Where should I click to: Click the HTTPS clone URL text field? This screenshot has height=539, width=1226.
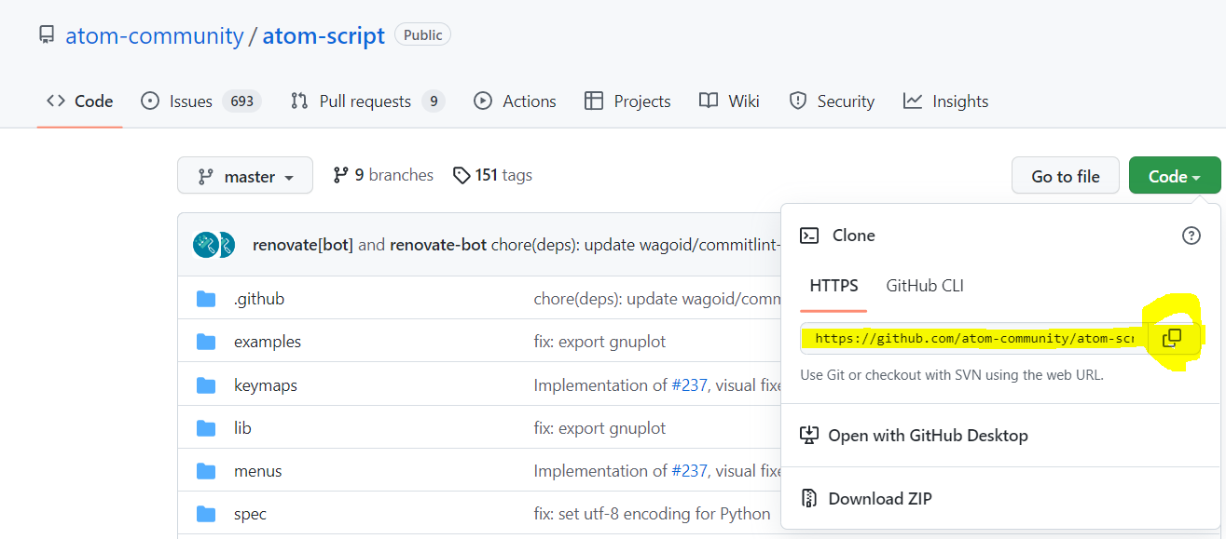pyautogui.click(x=974, y=338)
